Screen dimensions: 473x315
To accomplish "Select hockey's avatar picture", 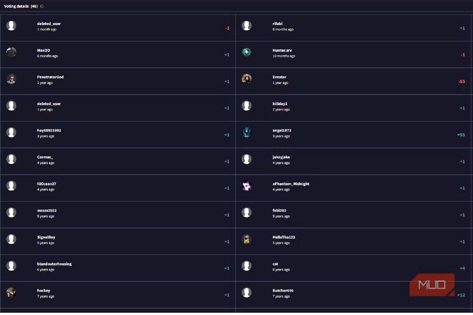I will (11, 292).
